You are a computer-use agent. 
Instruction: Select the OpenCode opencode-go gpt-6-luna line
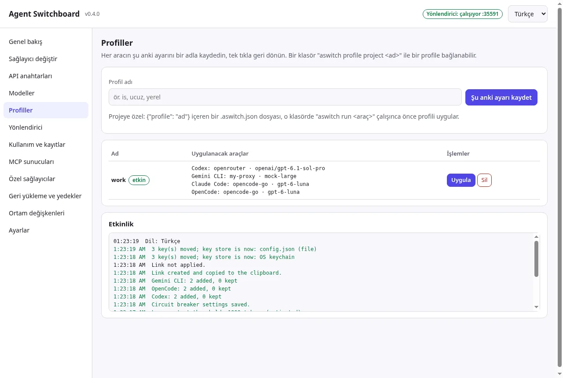point(245,192)
